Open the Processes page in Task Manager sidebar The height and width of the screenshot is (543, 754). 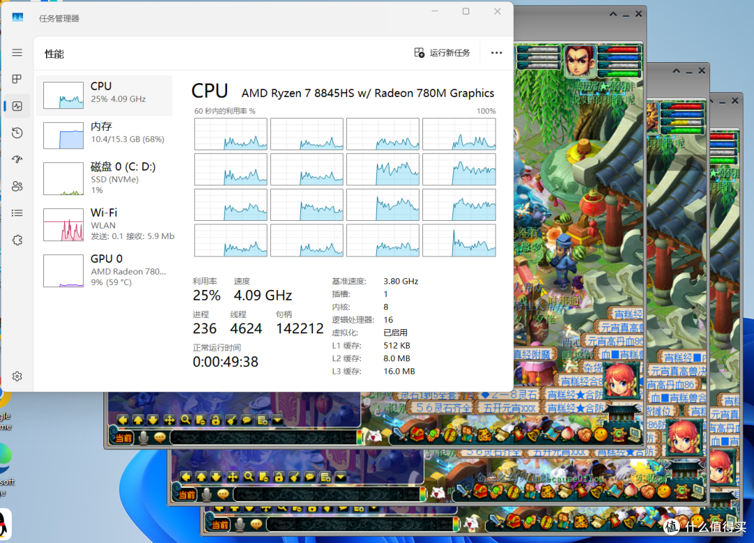pyautogui.click(x=17, y=79)
